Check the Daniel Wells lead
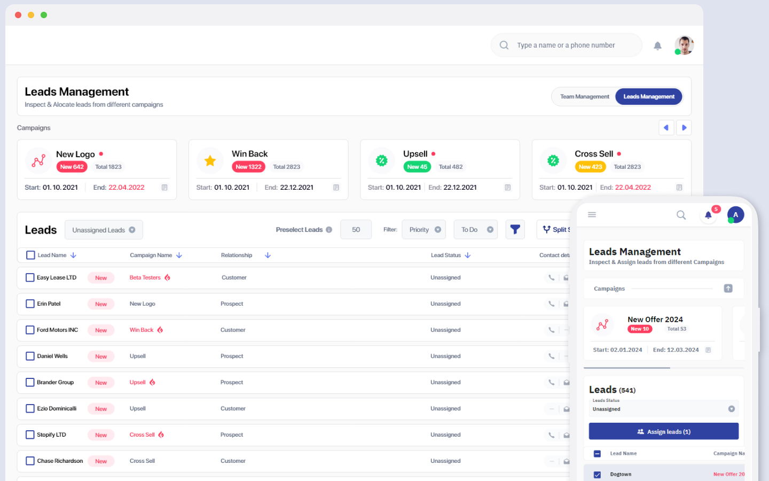Screen dimensions: 769x481 [x=30, y=356]
